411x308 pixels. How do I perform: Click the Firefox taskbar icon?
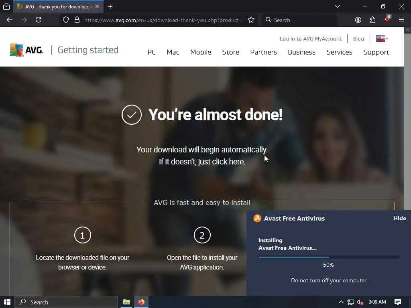pyautogui.click(x=141, y=302)
